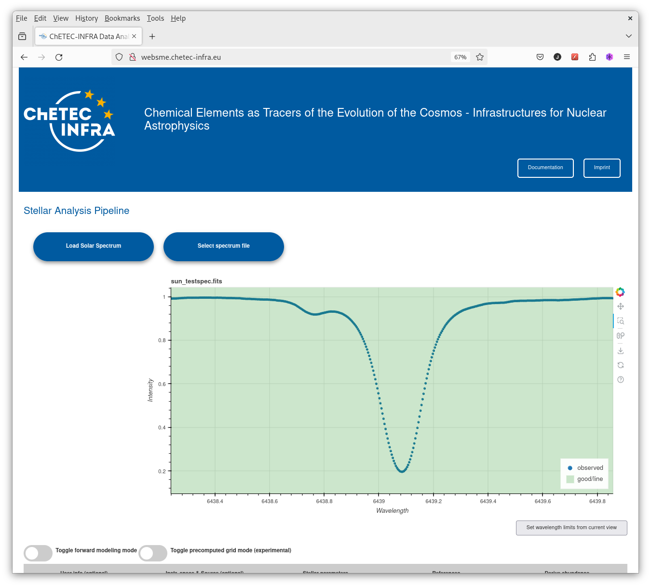Go forward to next page

(41, 57)
